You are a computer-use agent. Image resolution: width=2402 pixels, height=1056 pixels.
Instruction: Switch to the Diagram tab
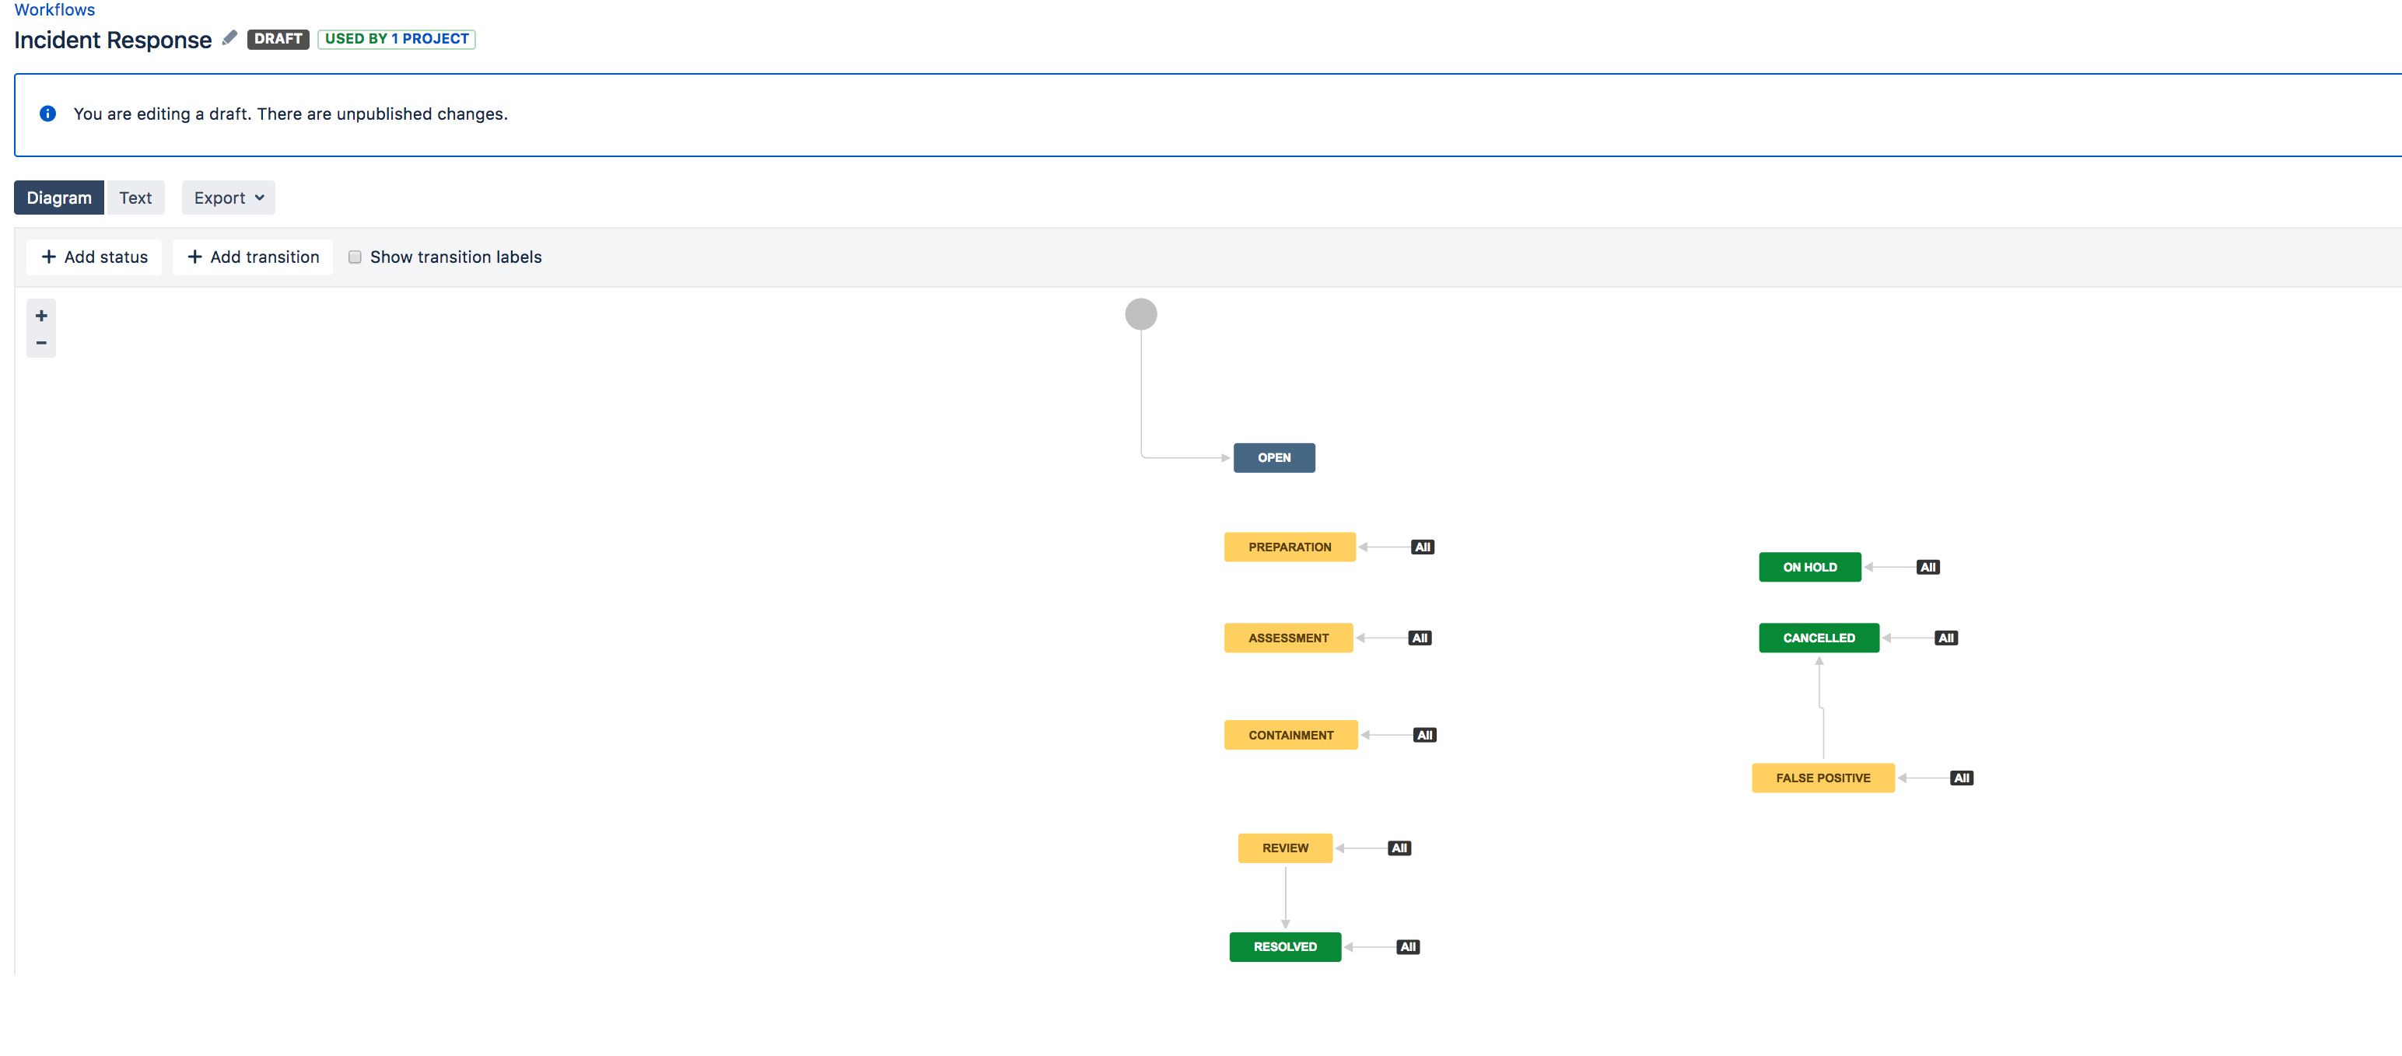tap(59, 198)
